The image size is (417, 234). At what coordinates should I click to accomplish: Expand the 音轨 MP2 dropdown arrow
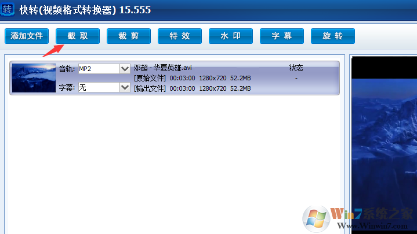125,69
